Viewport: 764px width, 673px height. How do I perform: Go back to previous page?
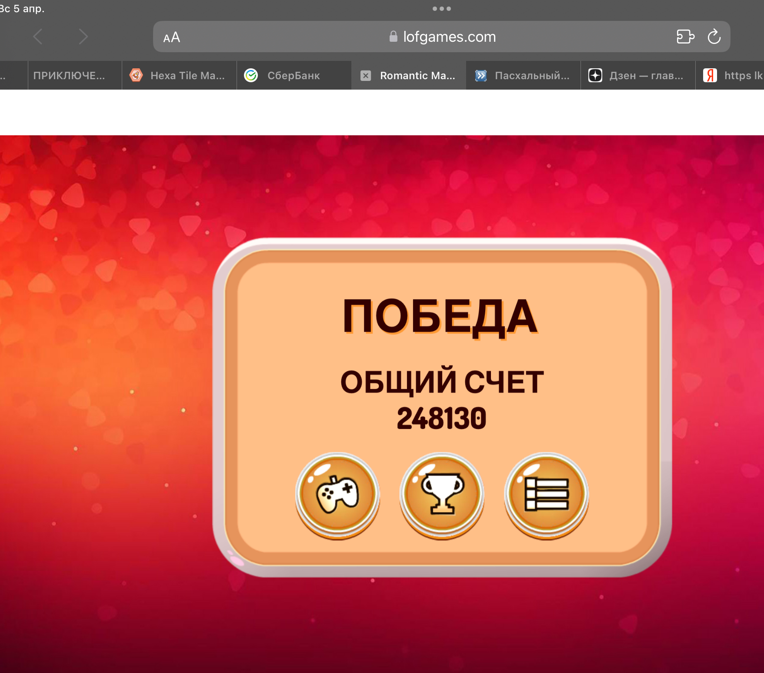click(38, 37)
